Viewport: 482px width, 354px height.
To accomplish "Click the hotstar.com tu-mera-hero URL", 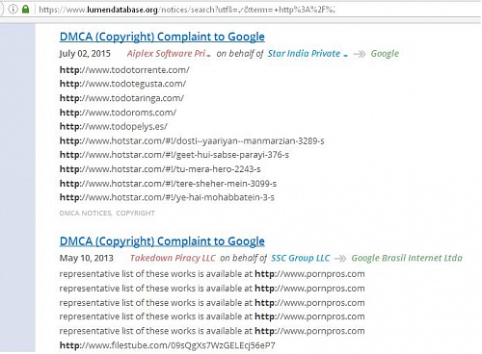I will click(x=160, y=169).
